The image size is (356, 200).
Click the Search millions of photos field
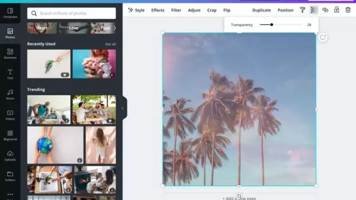[72, 13]
